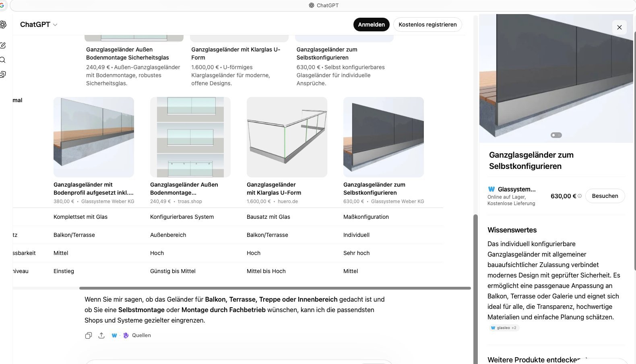Select the 'Mittel bis Hoch' cell
636x364 pixels.
266,271
